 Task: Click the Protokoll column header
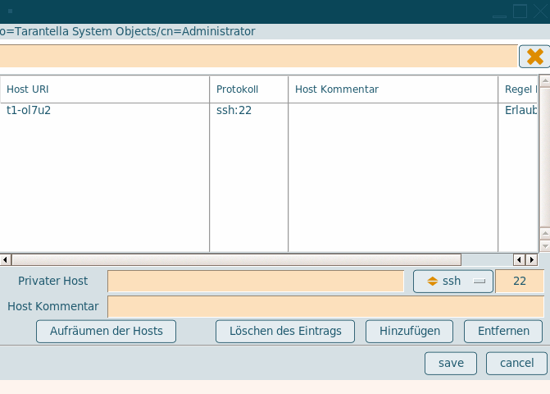tap(248, 89)
